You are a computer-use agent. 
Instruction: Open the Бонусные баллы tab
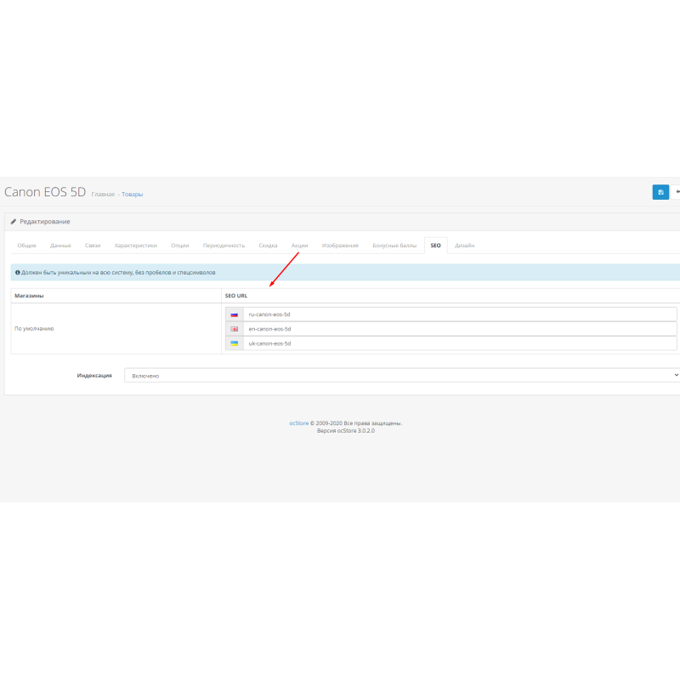pos(394,245)
